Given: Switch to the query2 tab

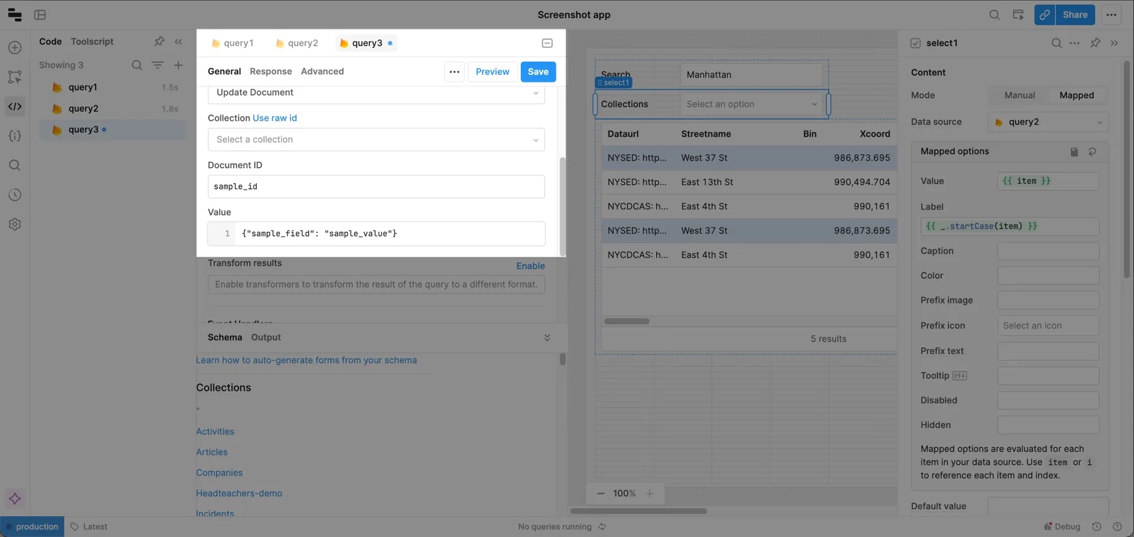Looking at the screenshot, I should click(297, 43).
